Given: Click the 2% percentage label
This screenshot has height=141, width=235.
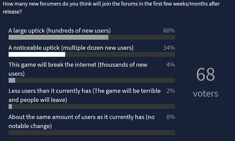Looking at the screenshot, I should tap(171, 91).
